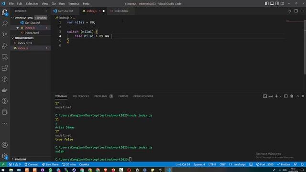The height and width of the screenshot is (172, 306).
Task: Click the editor vertical scrollbar
Action: click(x=305, y=47)
